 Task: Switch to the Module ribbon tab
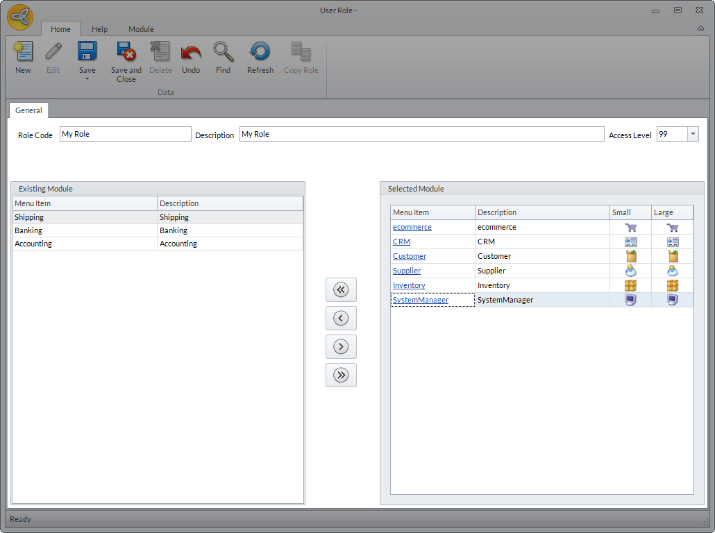click(x=141, y=29)
